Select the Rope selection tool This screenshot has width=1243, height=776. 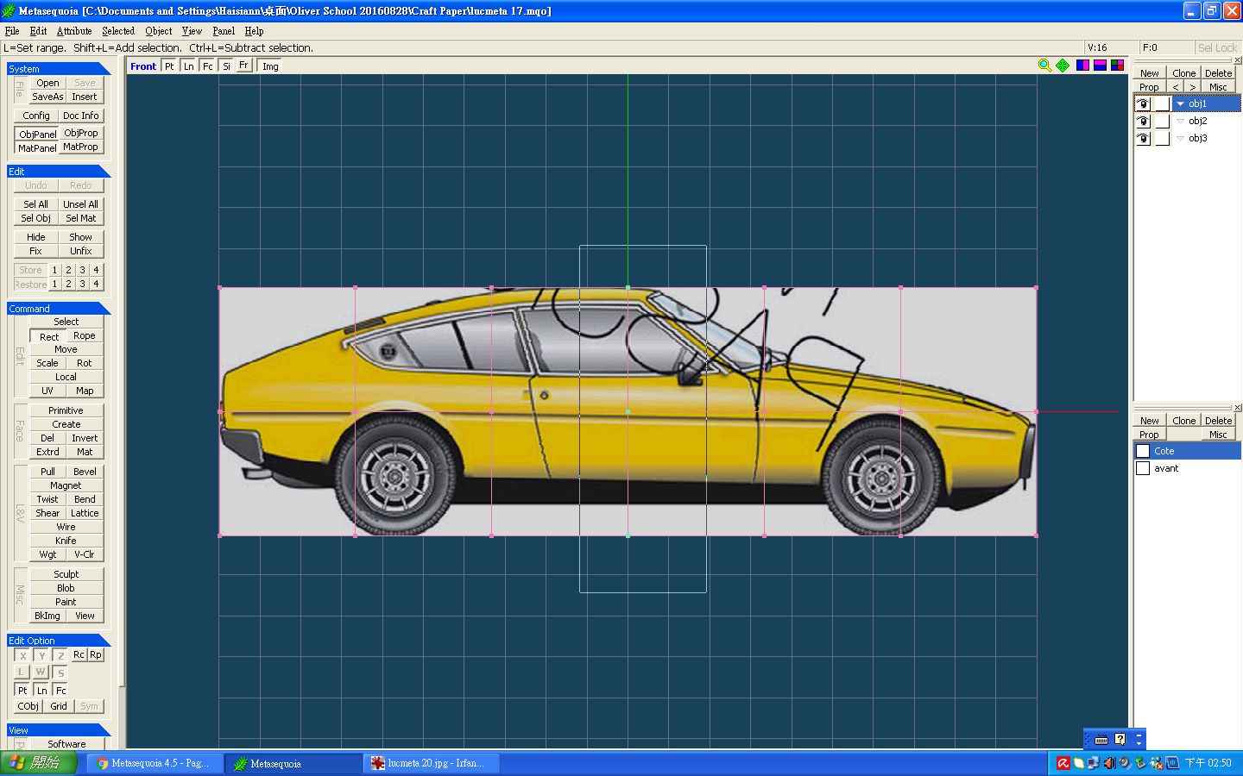point(85,335)
